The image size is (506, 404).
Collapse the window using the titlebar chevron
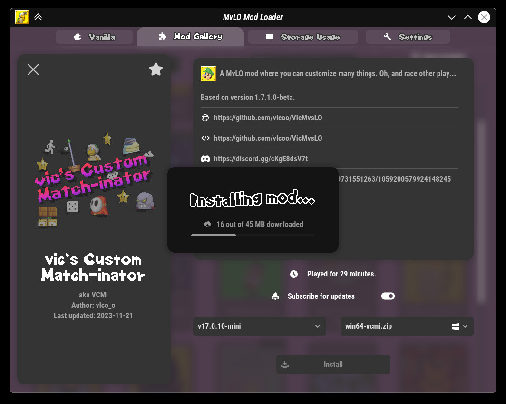tap(38, 17)
